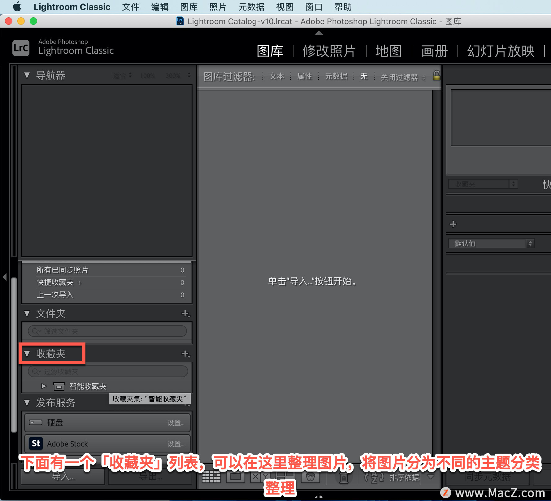Click the Lrc logo identity plate
Viewport: 551px width, 501px height.
pyautogui.click(x=21, y=48)
